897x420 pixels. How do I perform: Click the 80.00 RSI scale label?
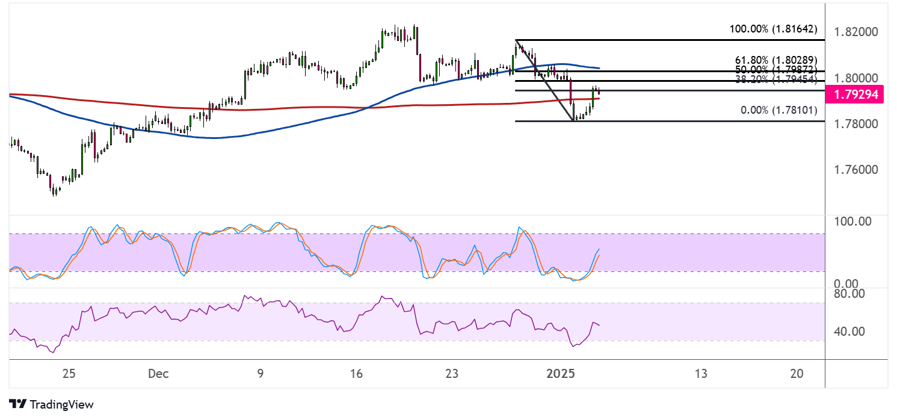(849, 294)
